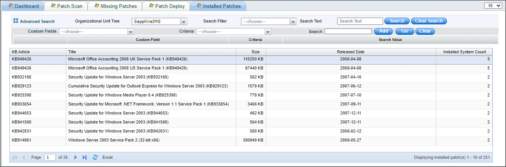This screenshot has height=167, width=506.
Task: Switch to Patch Deploy tab
Action: [x=166, y=6]
